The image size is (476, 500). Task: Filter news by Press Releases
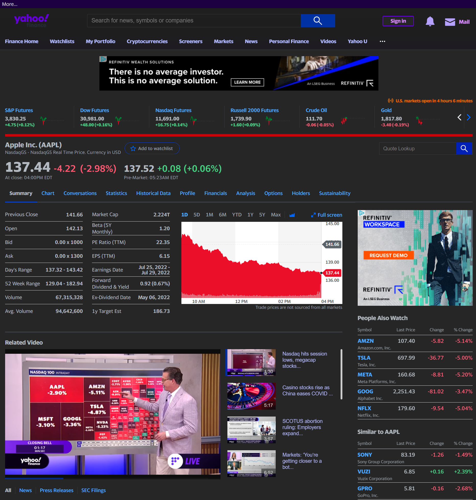[x=56, y=490]
